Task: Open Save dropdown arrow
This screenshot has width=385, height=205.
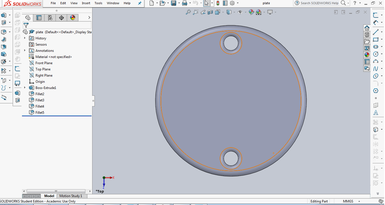Action: pyautogui.click(x=179, y=3)
